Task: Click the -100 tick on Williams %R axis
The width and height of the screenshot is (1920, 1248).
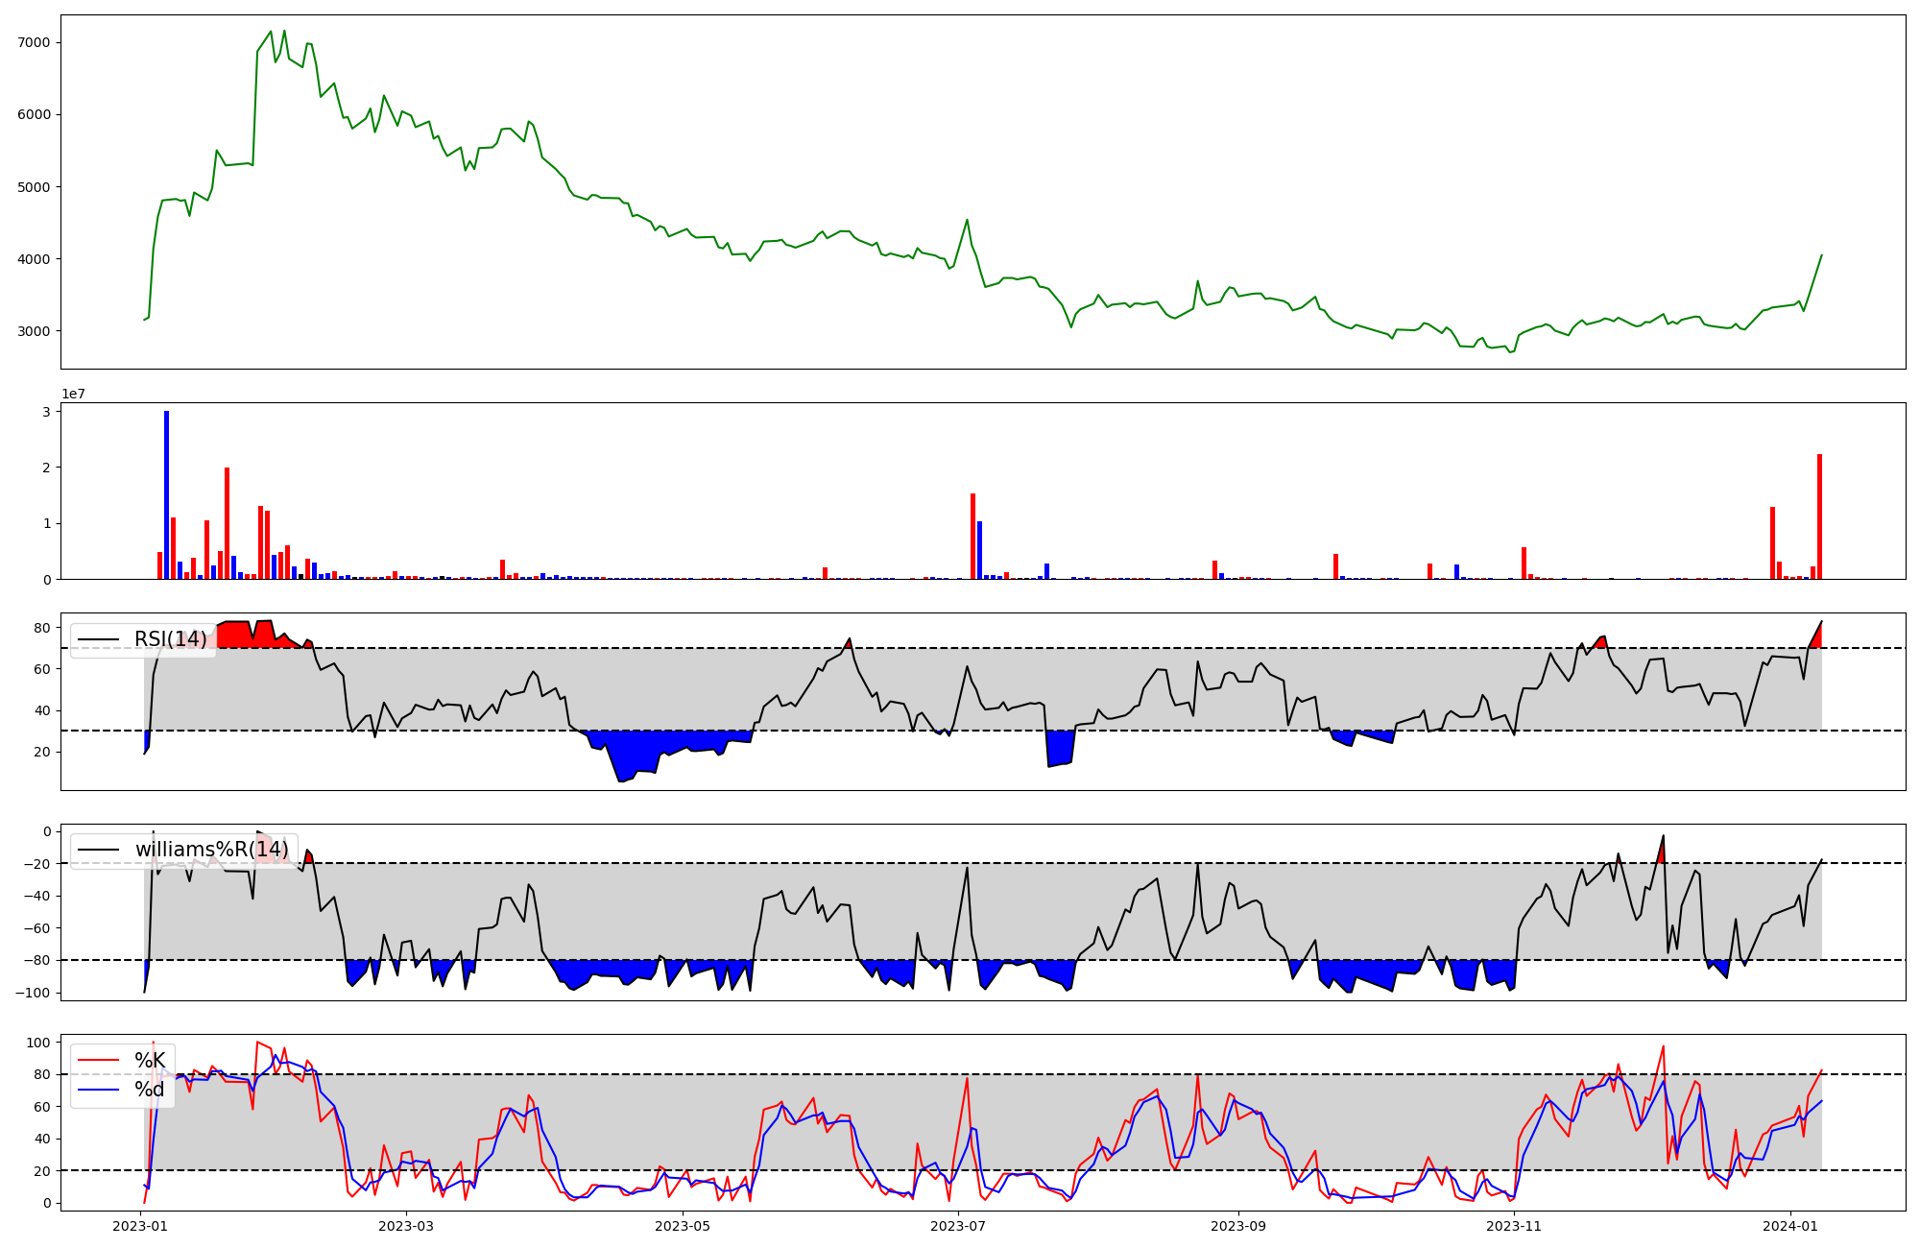Action: (x=33, y=993)
